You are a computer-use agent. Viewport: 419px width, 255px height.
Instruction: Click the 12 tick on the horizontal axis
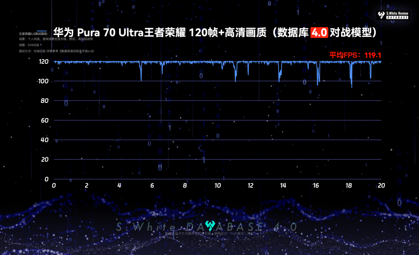pos(250,186)
